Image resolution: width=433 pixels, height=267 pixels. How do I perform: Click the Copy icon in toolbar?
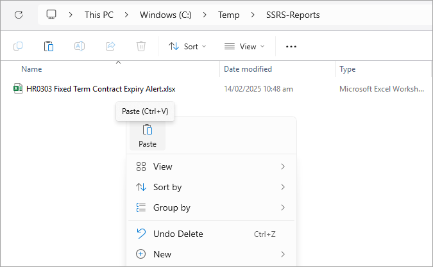pos(18,46)
